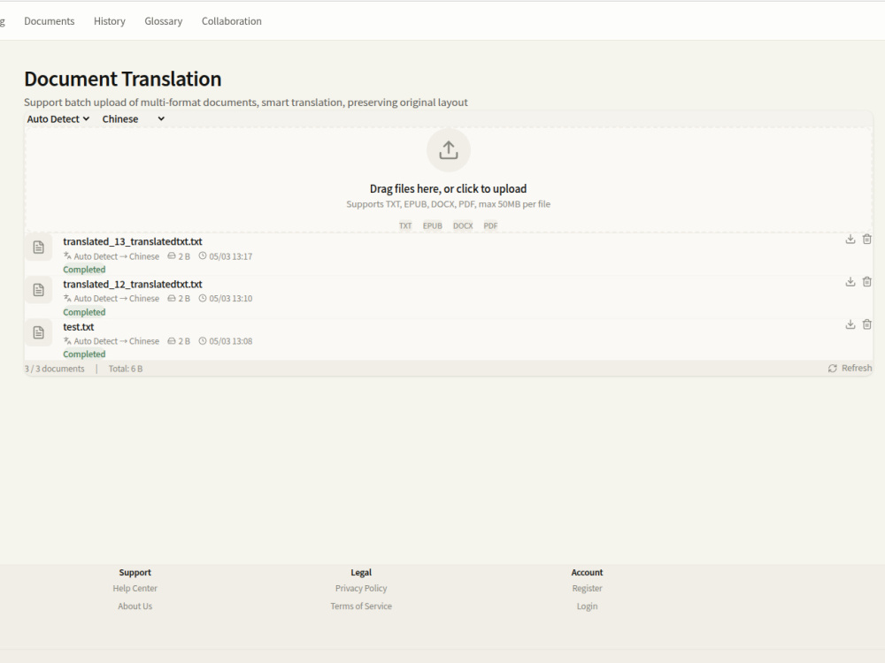Open the Documents tab
This screenshot has height=663, width=885.
point(49,21)
